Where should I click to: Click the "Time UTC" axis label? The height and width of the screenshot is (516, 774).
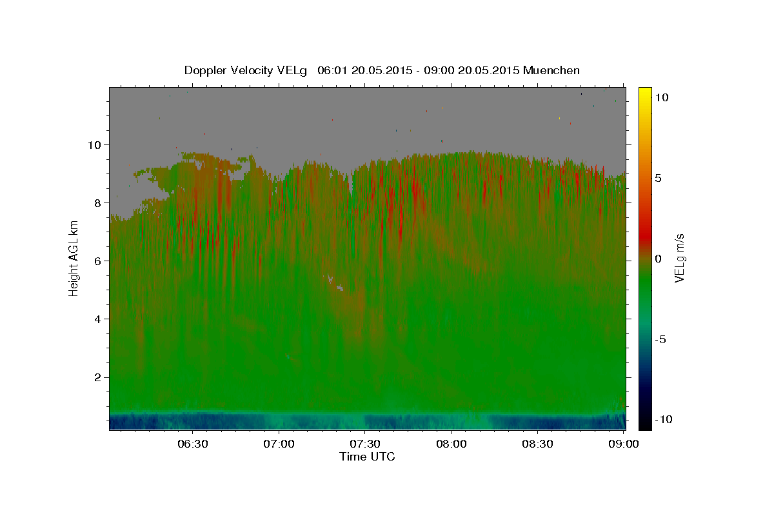tap(367, 457)
